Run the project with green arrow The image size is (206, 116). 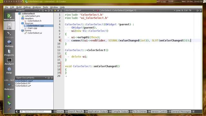tap(9, 97)
